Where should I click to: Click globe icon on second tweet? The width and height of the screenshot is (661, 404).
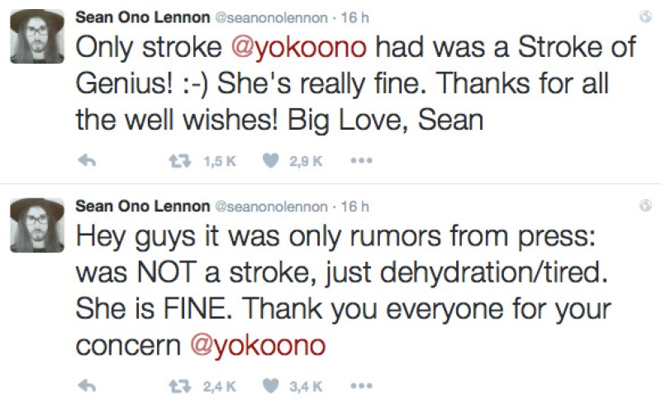click(x=645, y=206)
